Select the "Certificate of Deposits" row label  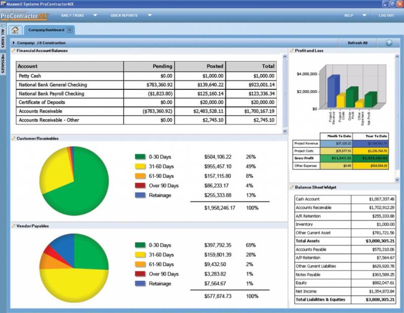42,102
